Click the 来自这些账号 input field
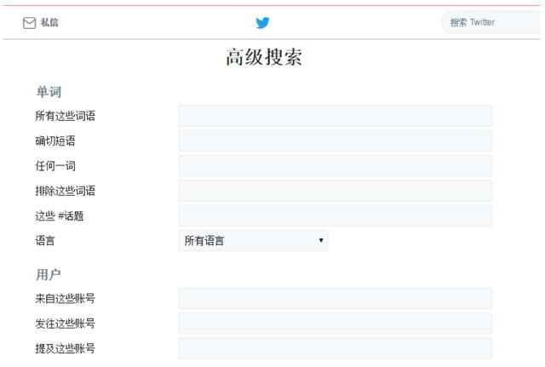This screenshot has width=545, height=367. (336, 298)
